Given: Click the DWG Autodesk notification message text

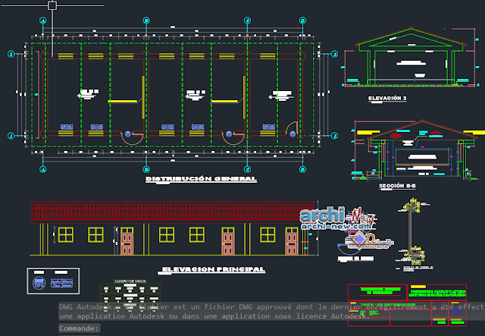Looking at the screenshot, I should [271, 311].
